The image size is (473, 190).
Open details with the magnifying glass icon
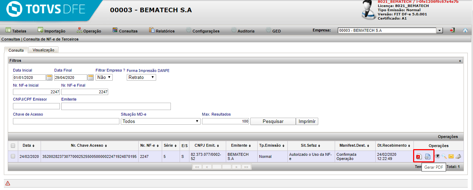[x=444, y=156]
